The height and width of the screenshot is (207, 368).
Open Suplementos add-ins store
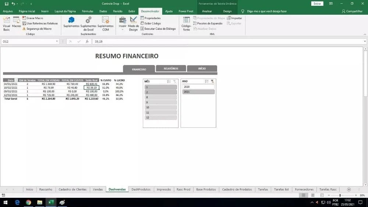point(71,22)
